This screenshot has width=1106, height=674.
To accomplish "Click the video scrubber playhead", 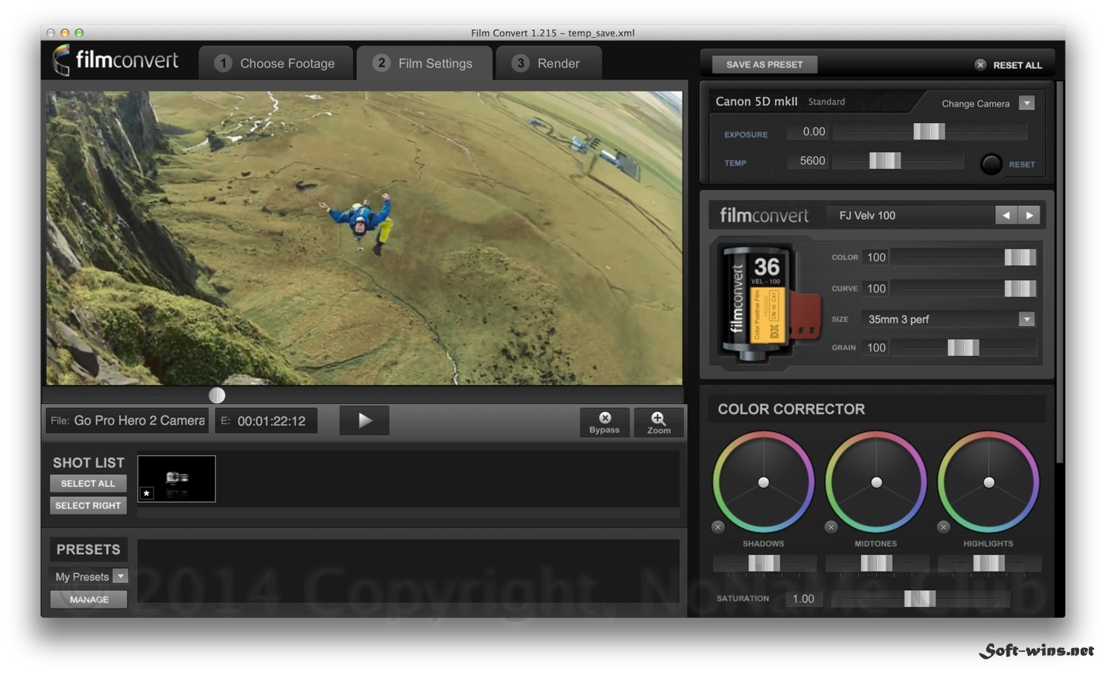I will pyautogui.click(x=216, y=395).
